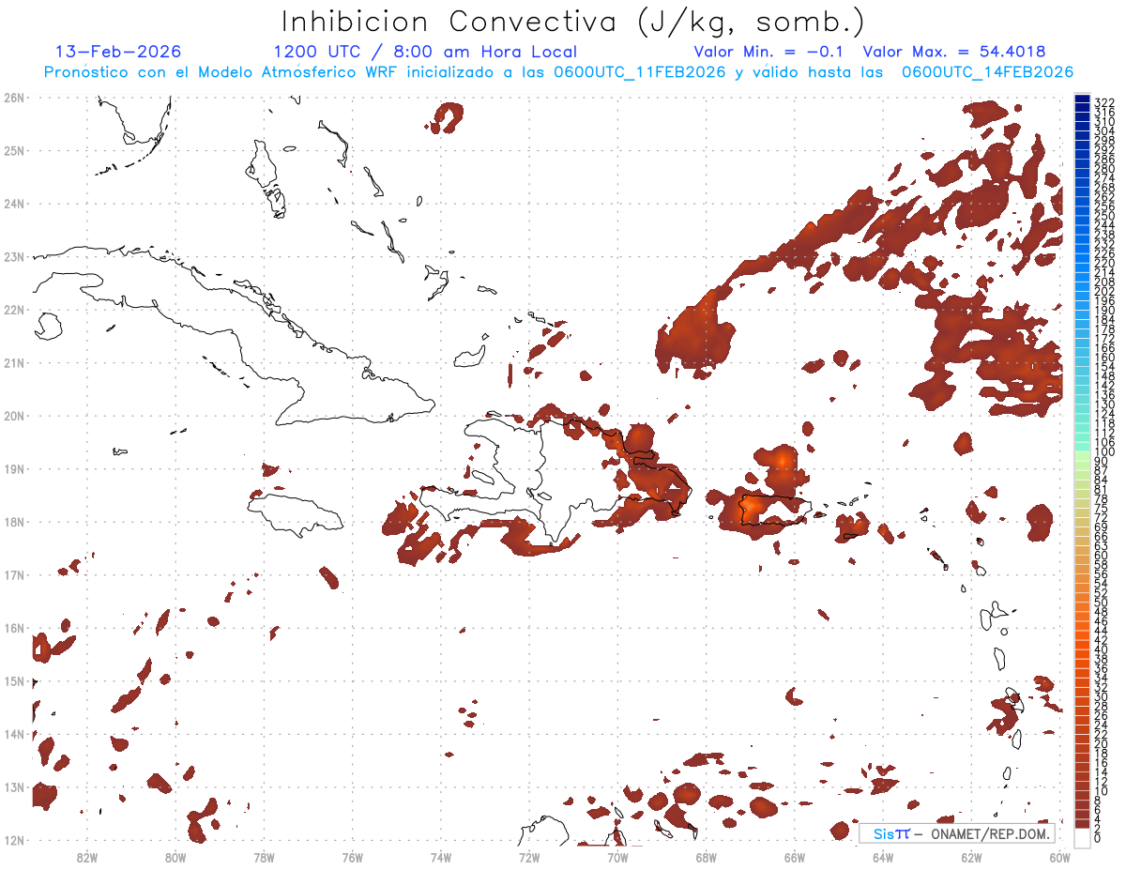The width and height of the screenshot is (1126, 870).
Task: Click the '17N' latitude label
Action: [x=13, y=574]
